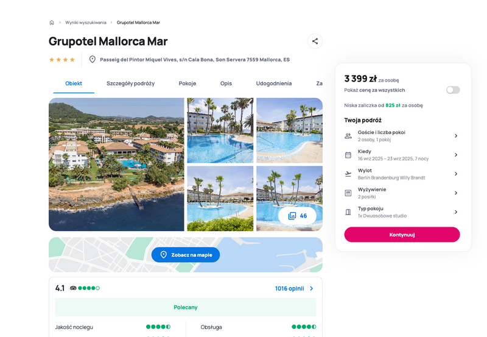Open photo gallery with 46 images
487x337 pixels.
297,216
